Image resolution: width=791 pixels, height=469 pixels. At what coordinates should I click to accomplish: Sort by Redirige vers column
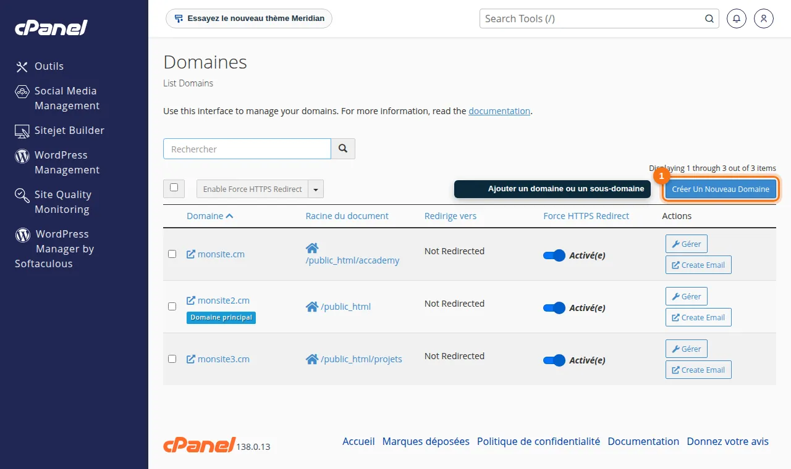450,216
